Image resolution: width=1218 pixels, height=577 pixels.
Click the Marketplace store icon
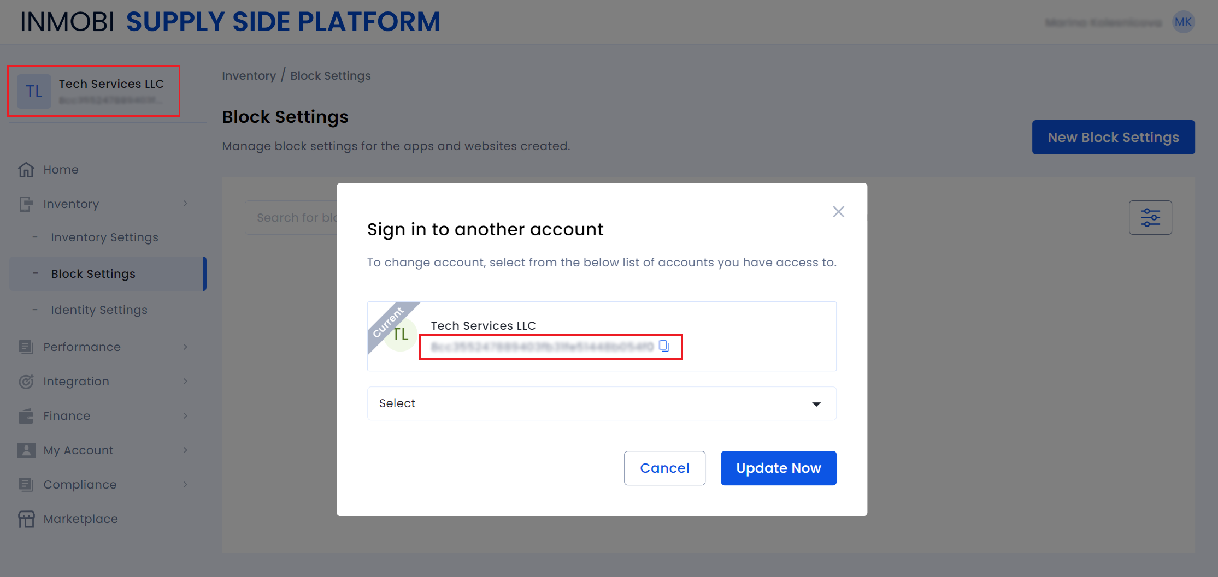pyautogui.click(x=26, y=519)
